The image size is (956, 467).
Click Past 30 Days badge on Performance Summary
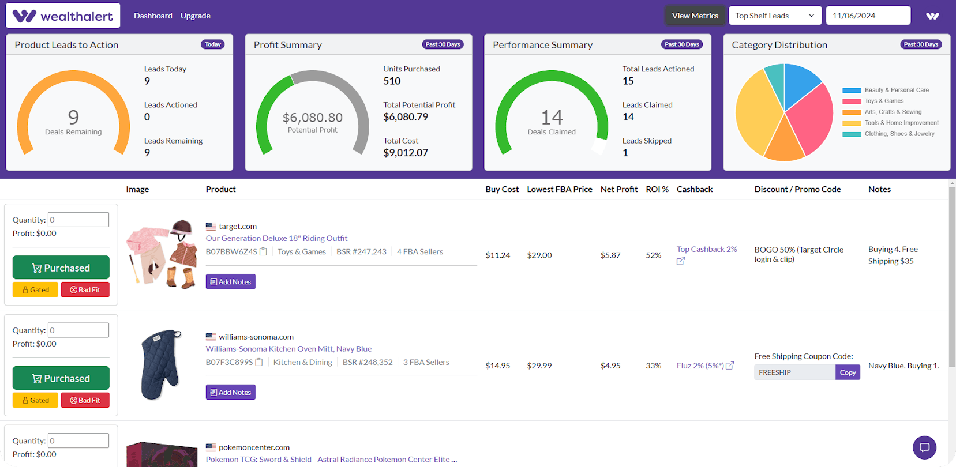(681, 44)
